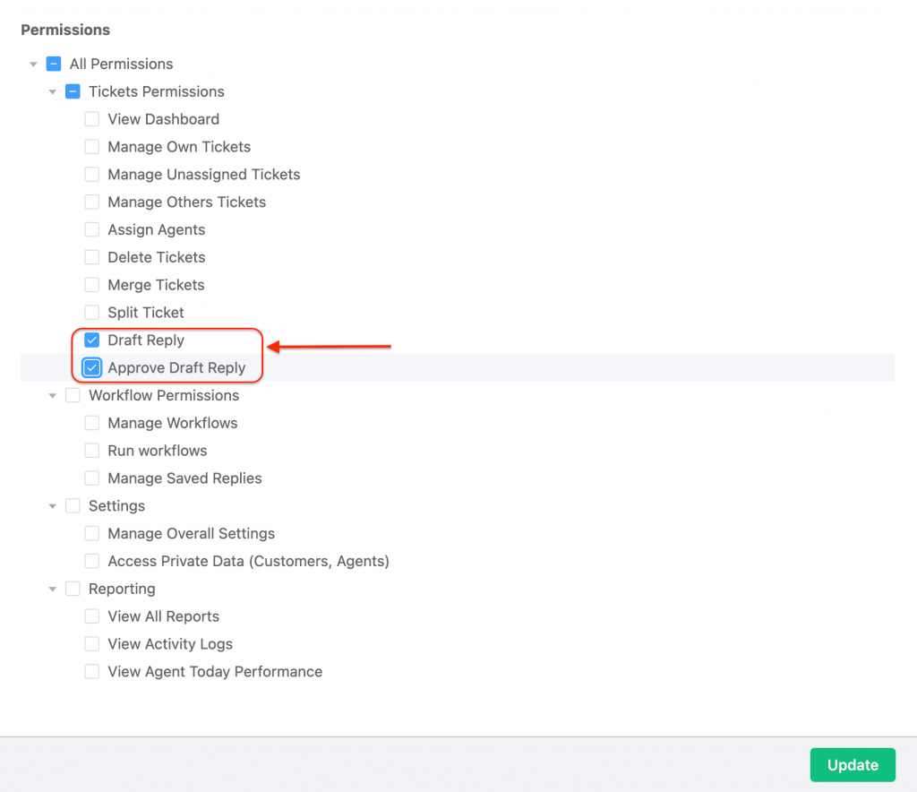This screenshot has width=917, height=792.
Task: Toggle the Tickets Permissions checkbox
Action: [73, 91]
